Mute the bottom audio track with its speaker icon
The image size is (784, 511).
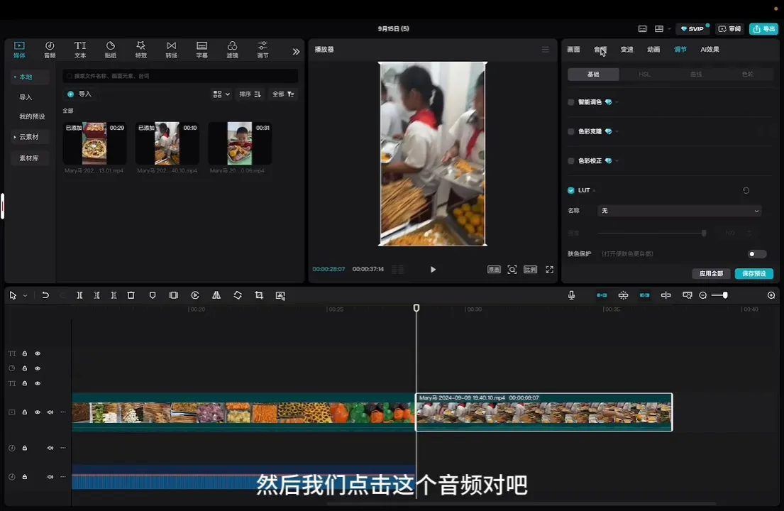[50, 476]
